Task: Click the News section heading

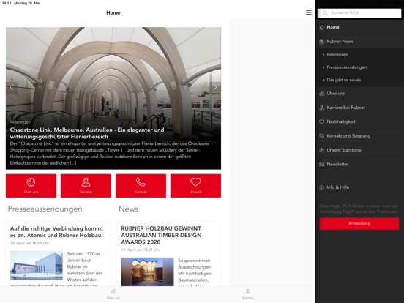Action: click(x=129, y=209)
